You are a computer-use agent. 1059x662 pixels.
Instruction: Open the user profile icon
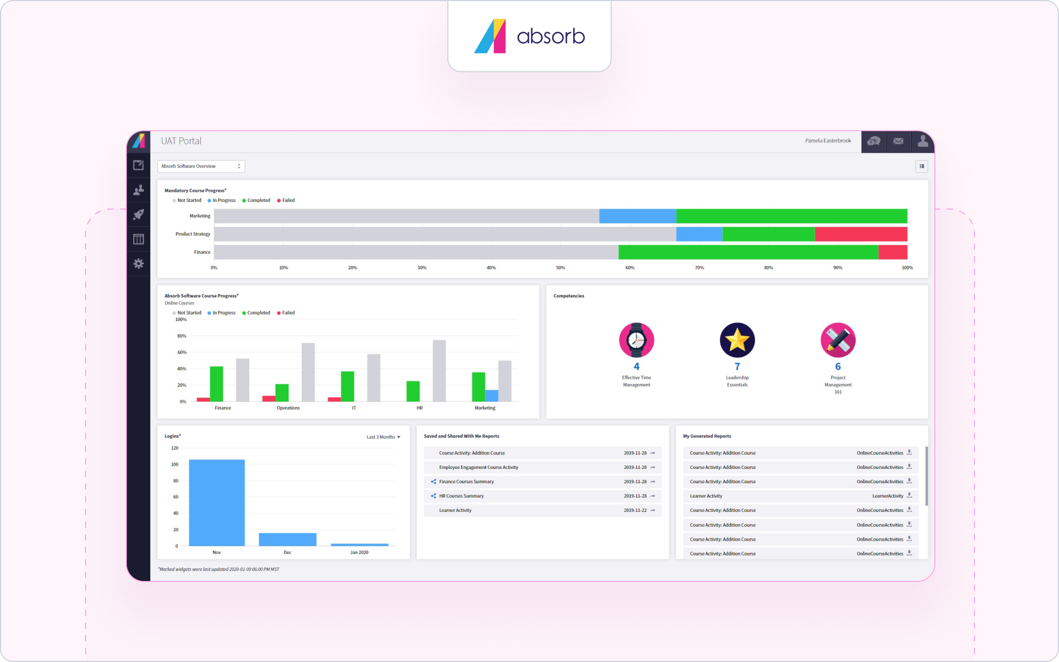923,141
